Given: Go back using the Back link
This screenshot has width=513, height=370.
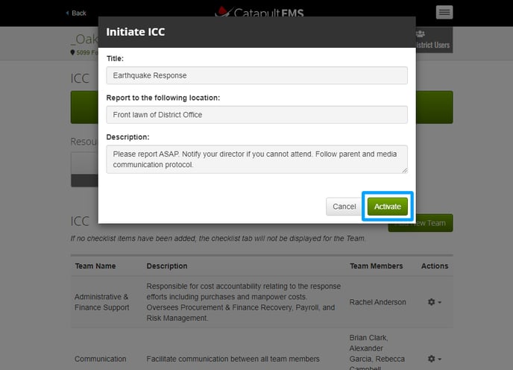Looking at the screenshot, I should (76, 13).
